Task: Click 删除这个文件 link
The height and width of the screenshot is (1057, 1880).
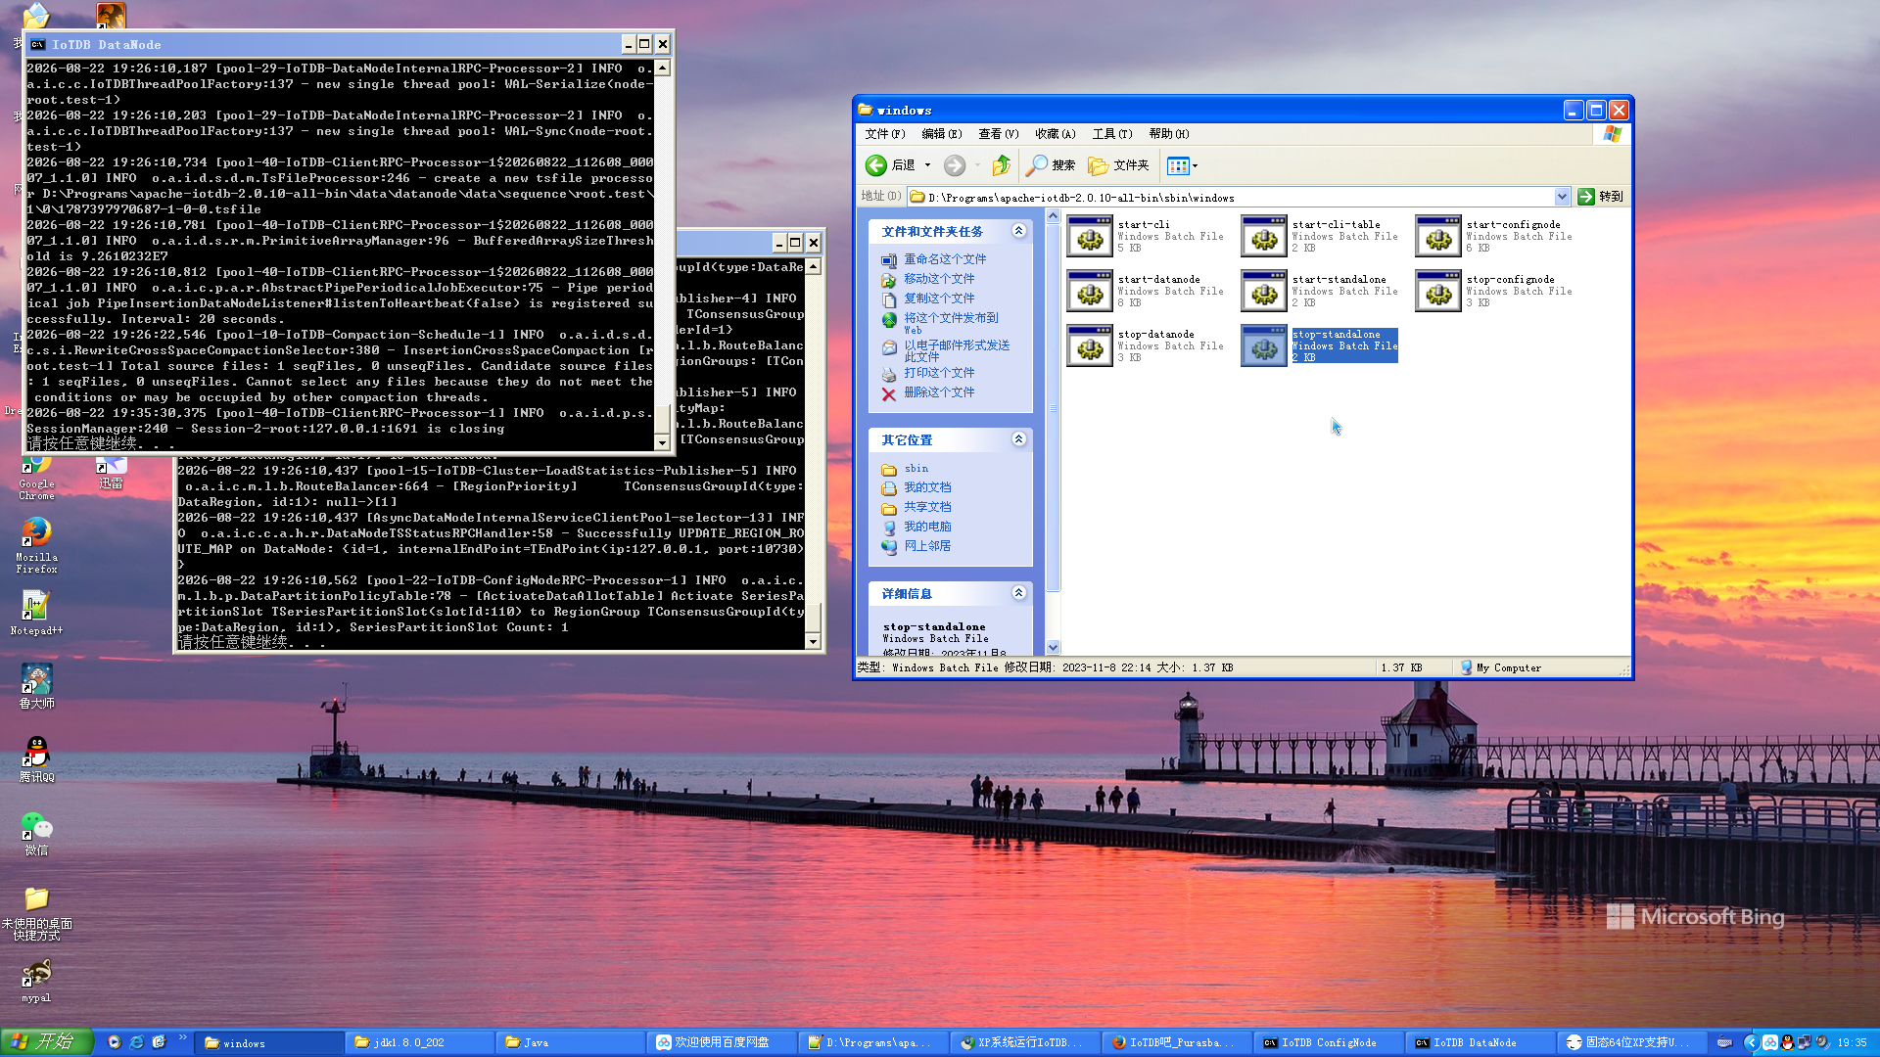Action: [x=939, y=392]
